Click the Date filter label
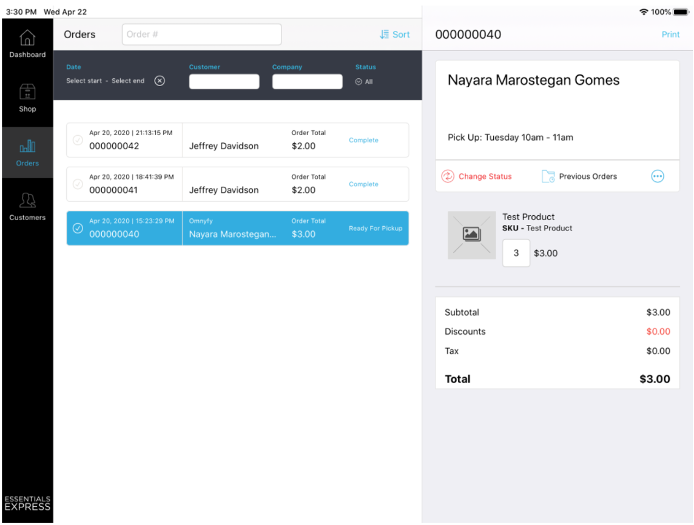694x525 pixels. [73, 67]
